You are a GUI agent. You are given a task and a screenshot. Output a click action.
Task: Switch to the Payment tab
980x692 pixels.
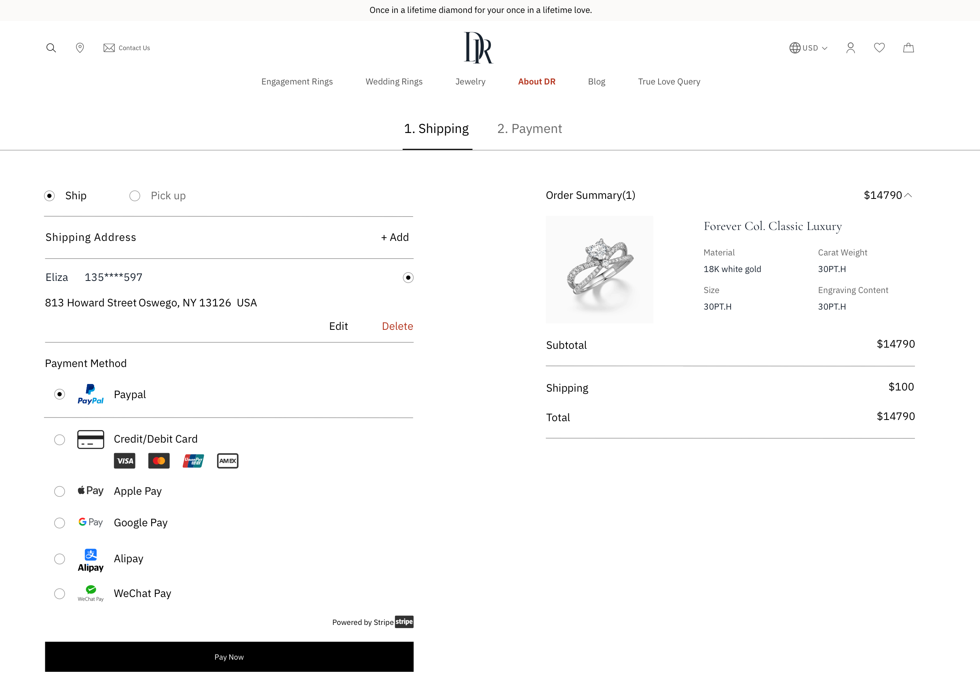click(x=529, y=129)
